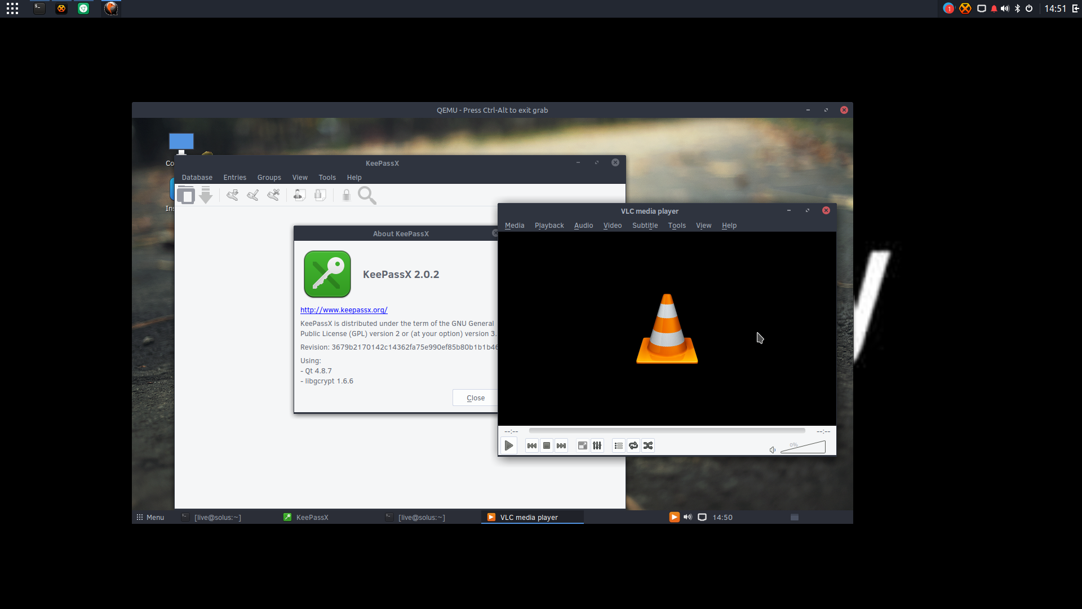Click the add new entry key icon
1082x609 pixels.
tap(232, 195)
